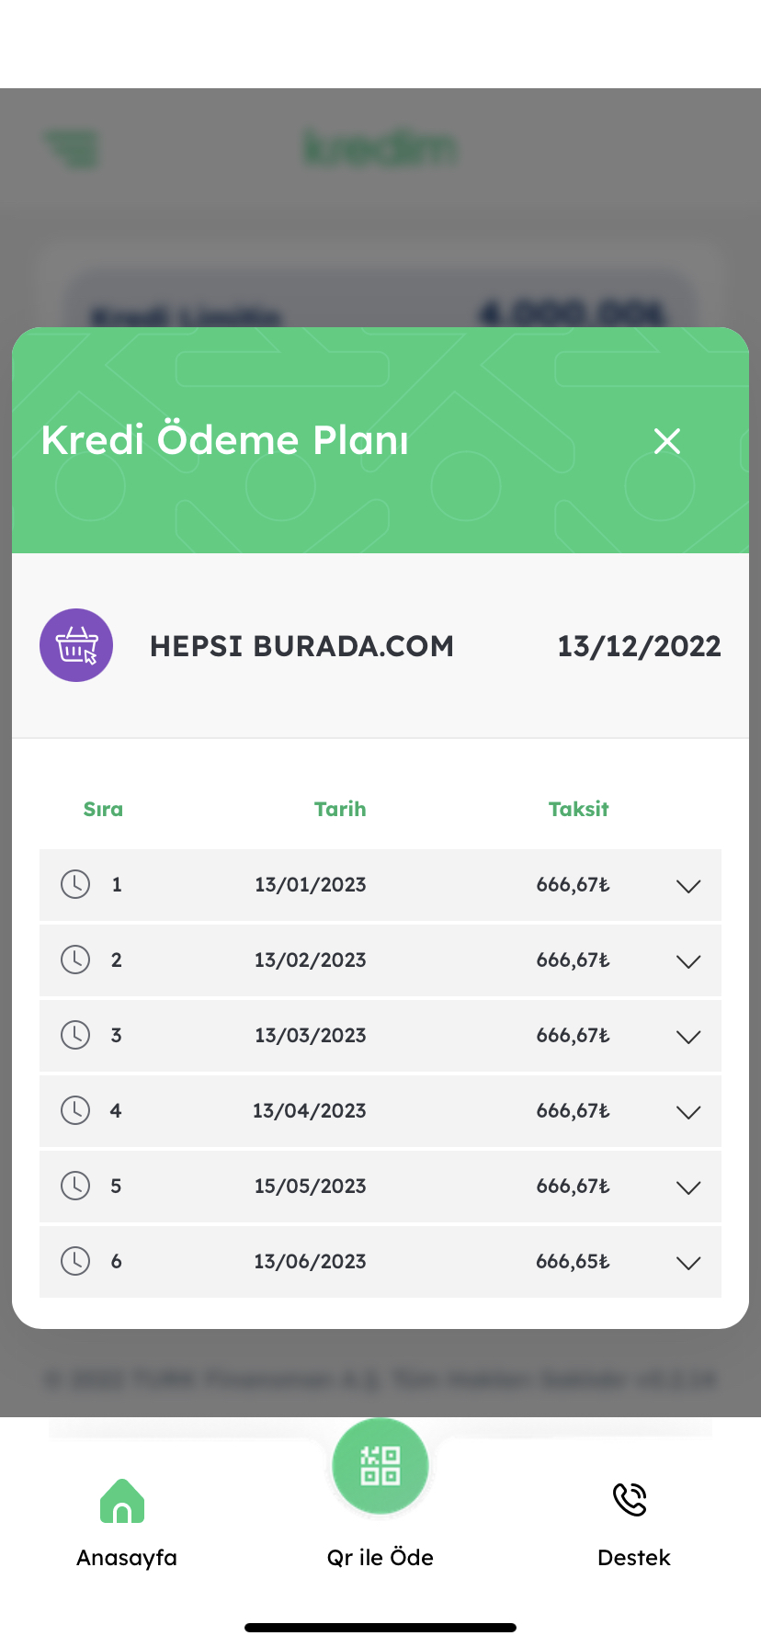Viewport: 761px width, 1647px height.
Task: Click the clock icon for installment 3
Action: tap(75, 1035)
